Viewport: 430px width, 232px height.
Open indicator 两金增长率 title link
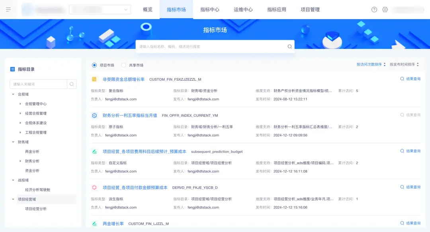(x=113, y=224)
